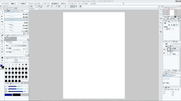Click the Save icon in the command bar
Image resolution: width=181 pixels, height=101 pixels.
[41, 6]
